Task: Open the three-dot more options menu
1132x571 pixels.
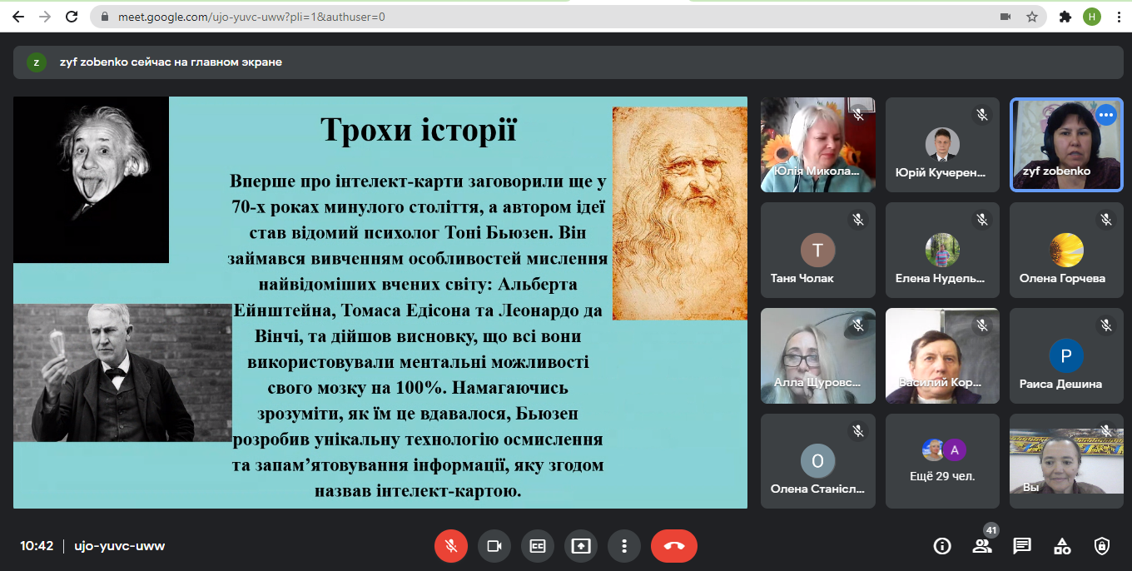Action: (623, 546)
